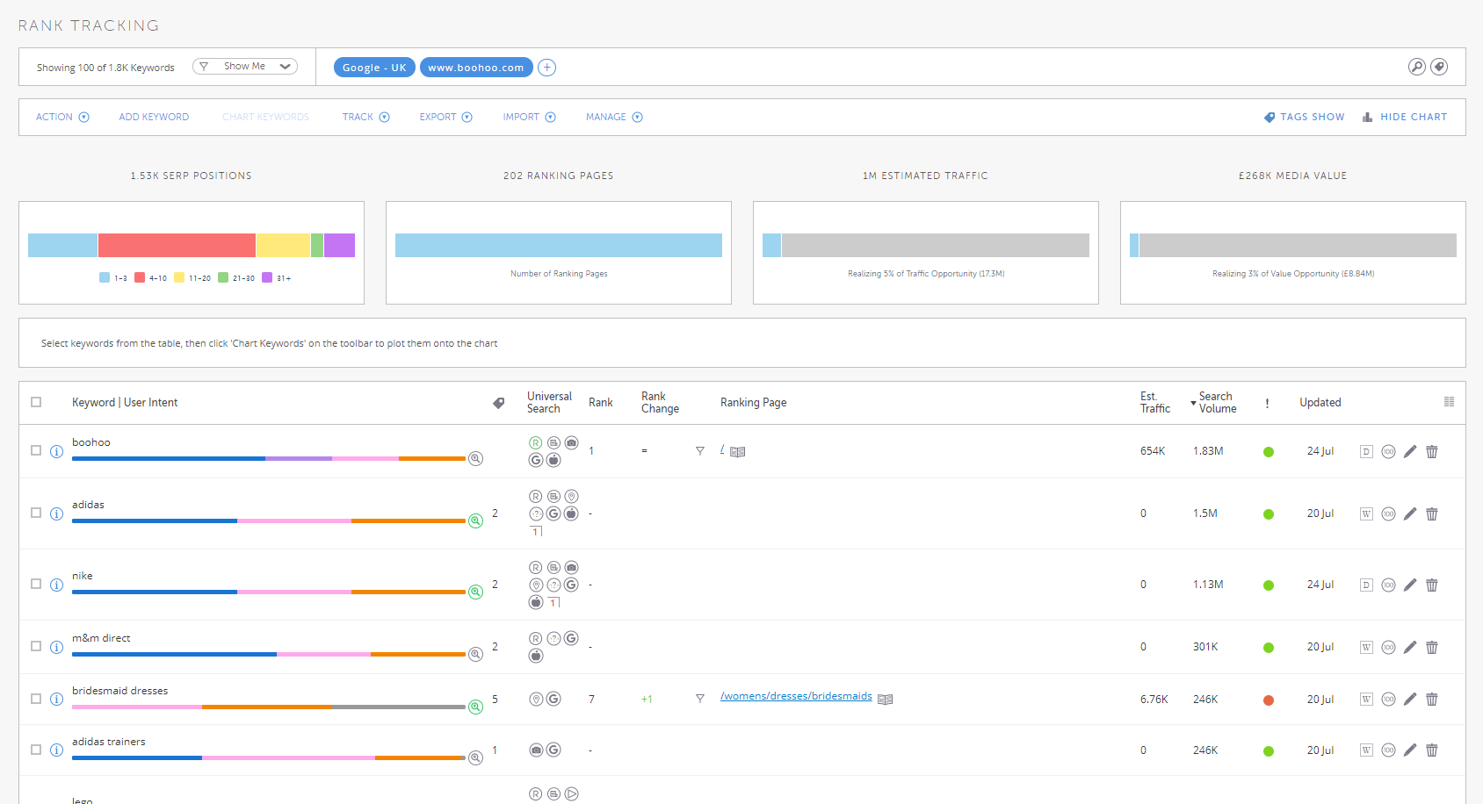Open the /womens/dresses/bridesmaids ranking page link

(x=796, y=696)
